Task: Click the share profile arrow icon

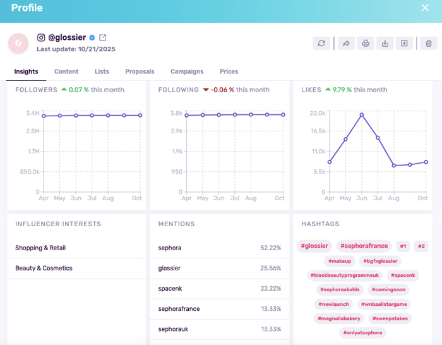Action: pyautogui.click(x=345, y=43)
